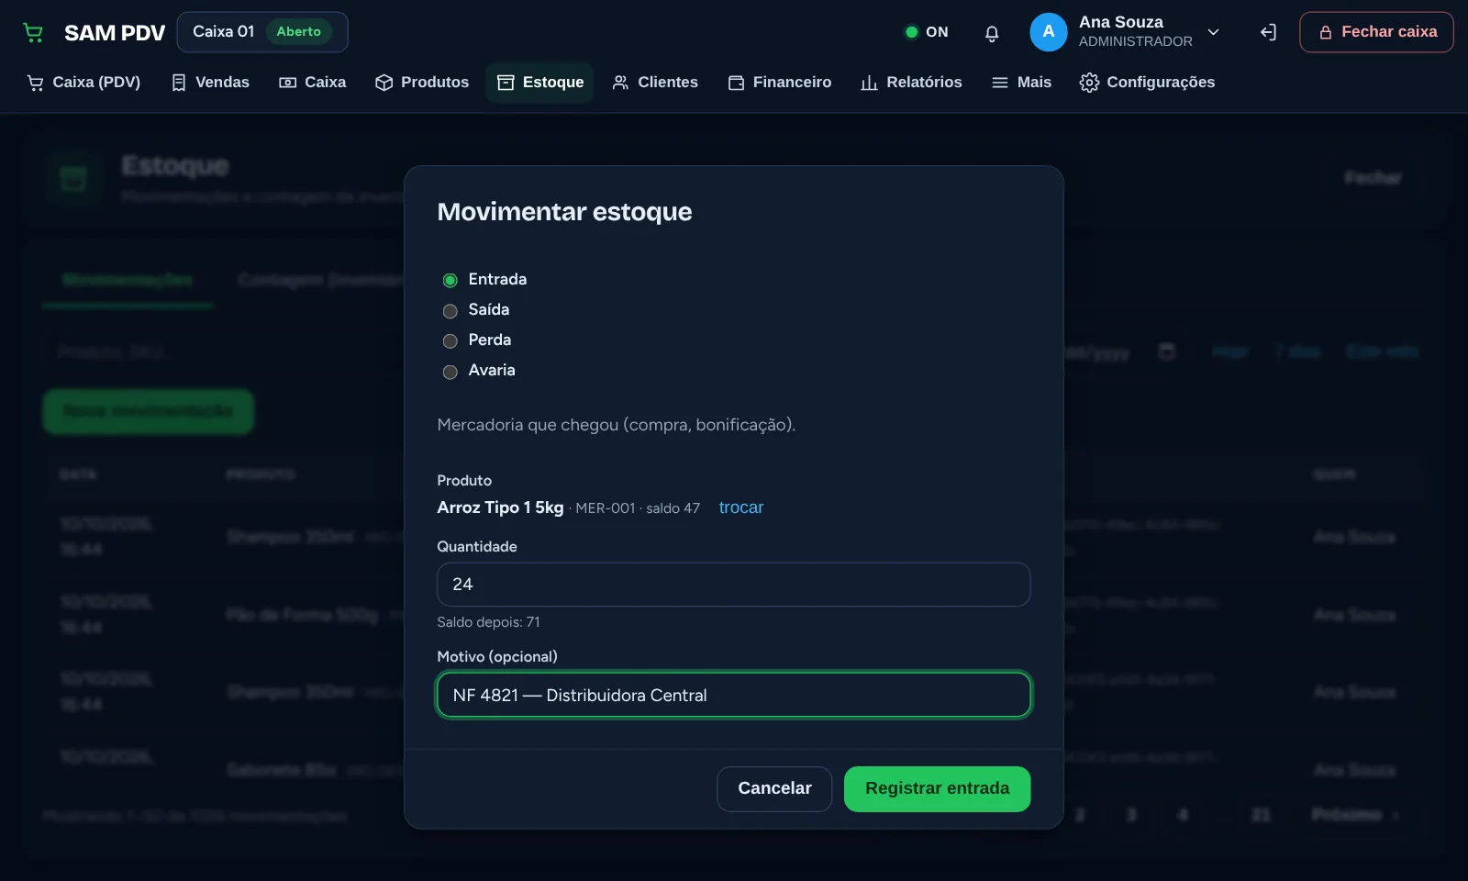The height and width of the screenshot is (881, 1468).
Task: Click the ON connection status indicator
Action: [926, 32]
